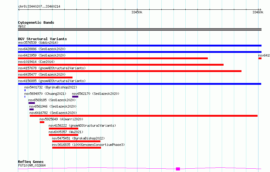The width and height of the screenshot is (270, 172).
Task: Select nsv5401732 (ByrskaBishop2022) label
Action: click(x=51, y=87)
